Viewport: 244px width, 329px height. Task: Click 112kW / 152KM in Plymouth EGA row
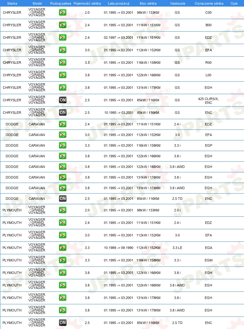[149, 248]
